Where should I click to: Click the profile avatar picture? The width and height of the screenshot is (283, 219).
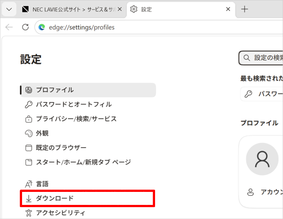pos(262,159)
